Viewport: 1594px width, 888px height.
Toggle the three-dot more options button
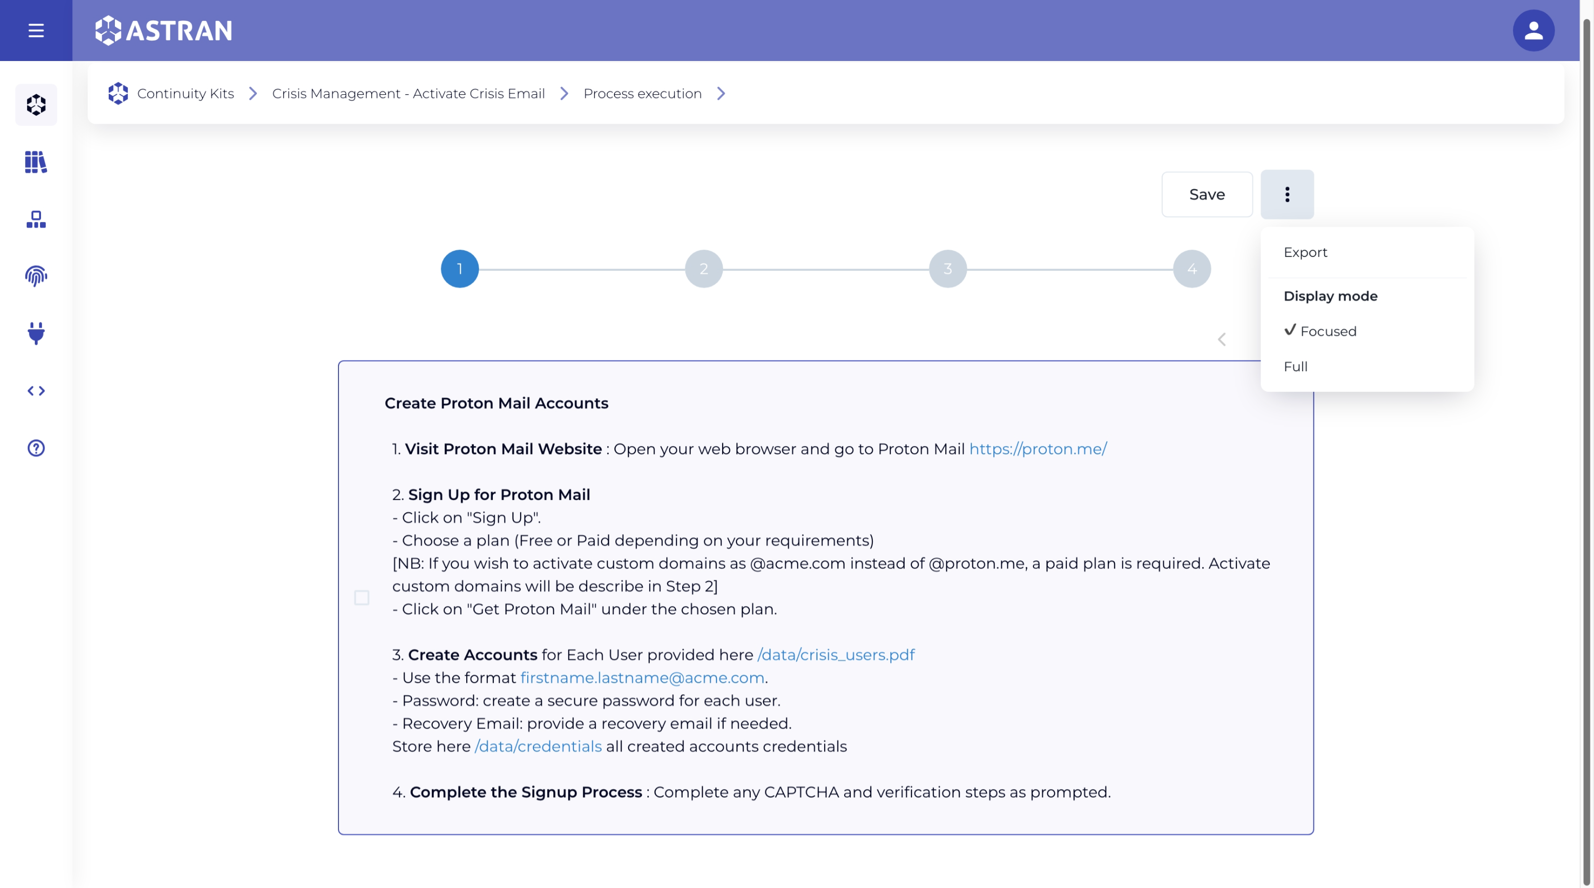click(1287, 194)
